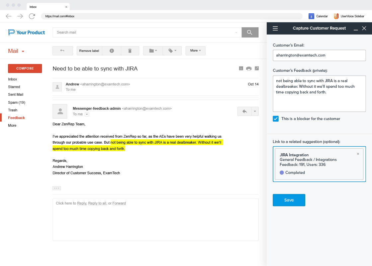This screenshot has height=266, width=372.
Task: Open the Trash folder
Action: pos(13,110)
